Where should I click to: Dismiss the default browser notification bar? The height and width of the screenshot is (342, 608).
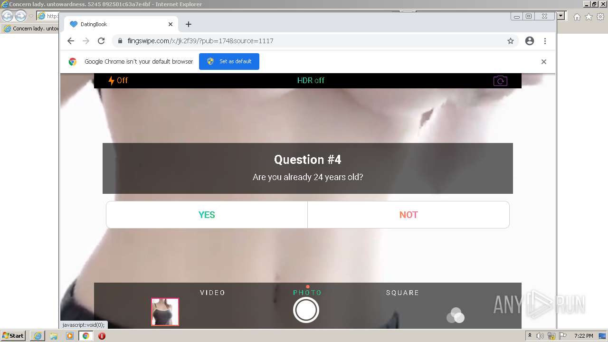[x=544, y=62]
